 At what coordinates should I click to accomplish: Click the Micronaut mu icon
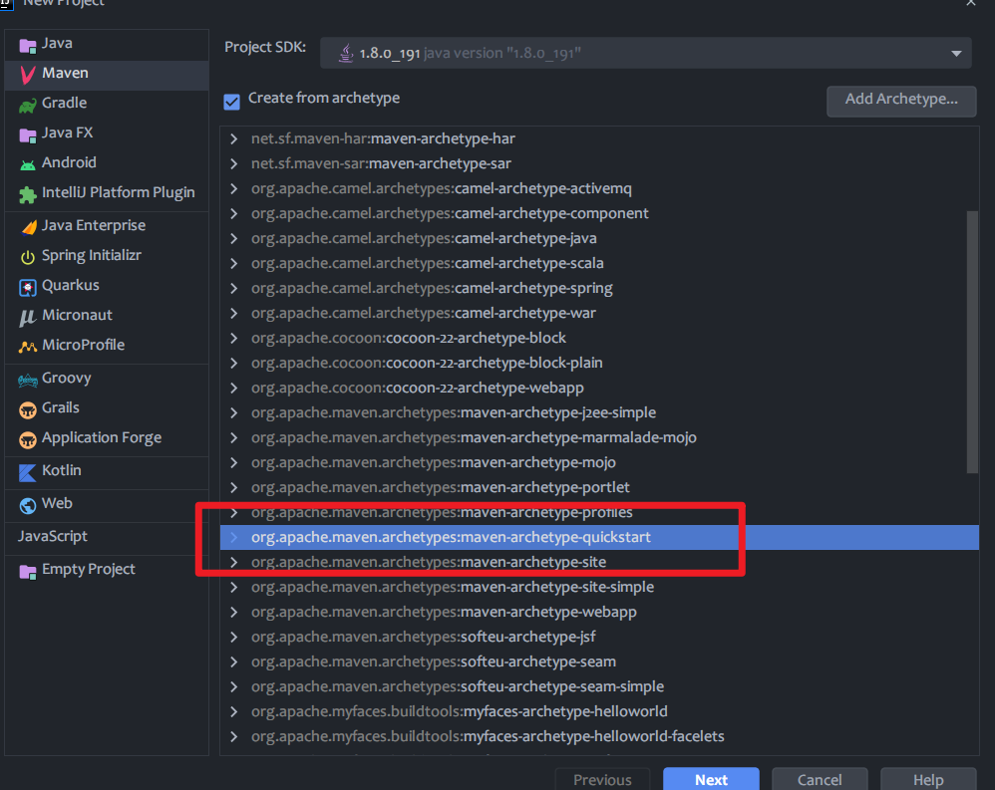pyautogui.click(x=27, y=317)
